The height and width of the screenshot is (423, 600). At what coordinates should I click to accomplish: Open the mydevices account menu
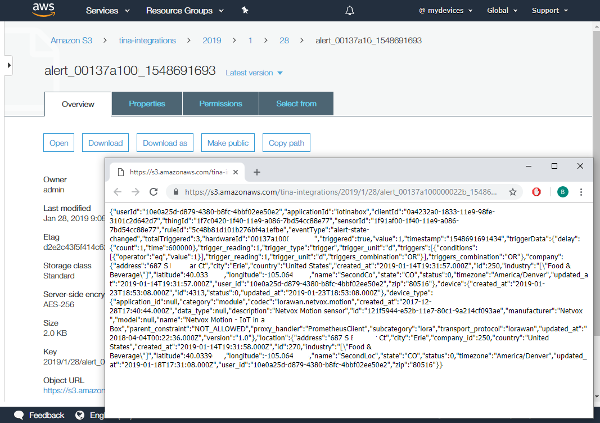[x=446, y=11]
